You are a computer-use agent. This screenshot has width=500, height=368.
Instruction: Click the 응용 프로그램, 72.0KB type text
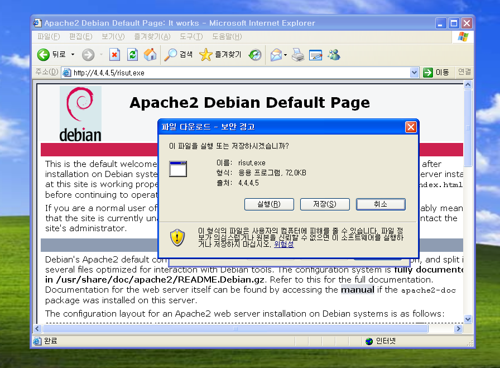[272, 173]
